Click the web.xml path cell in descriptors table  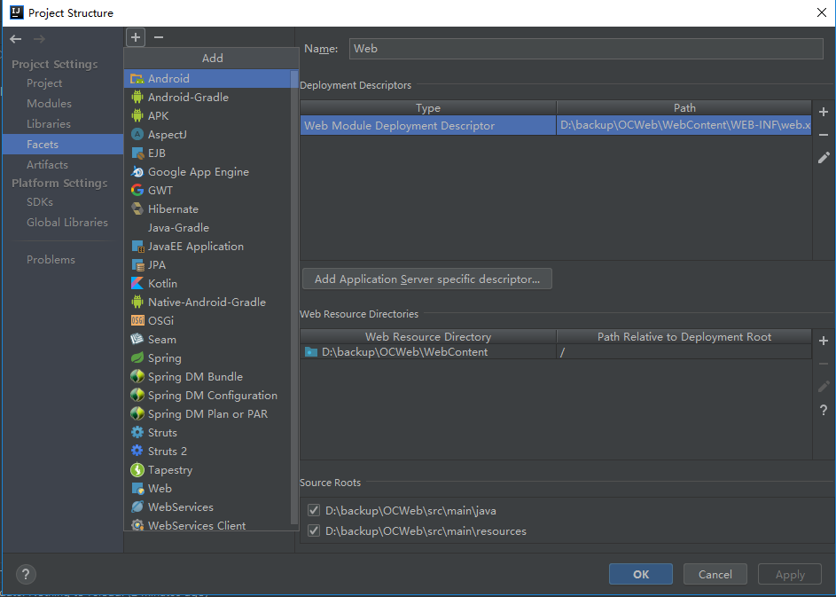[684, 125]
